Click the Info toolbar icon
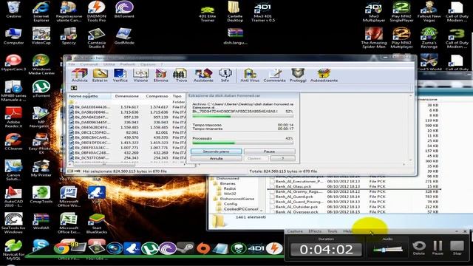 225,75
